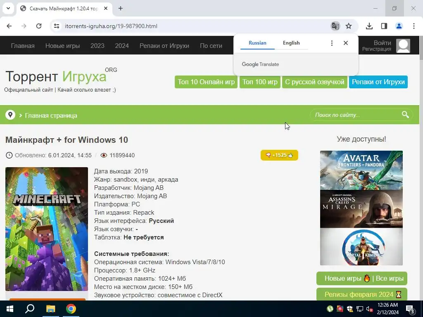Image resolution: width=423 pixels, height=317 pixels.
Task: Open Новые игры menu item
Action: [x=63, y=46]
